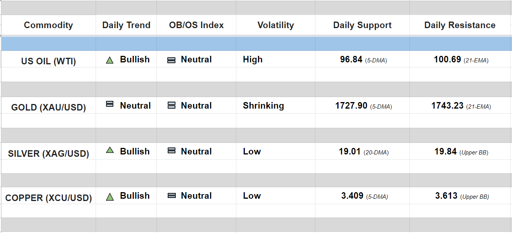Screen dimensions: 512x233
Task: Click the neutral bars icon in Gold's Daily Trend
Action: [x=109, y=104]
